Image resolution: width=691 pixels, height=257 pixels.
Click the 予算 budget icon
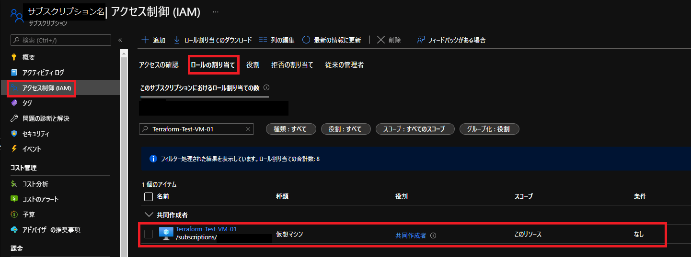(x=14, y=214)
